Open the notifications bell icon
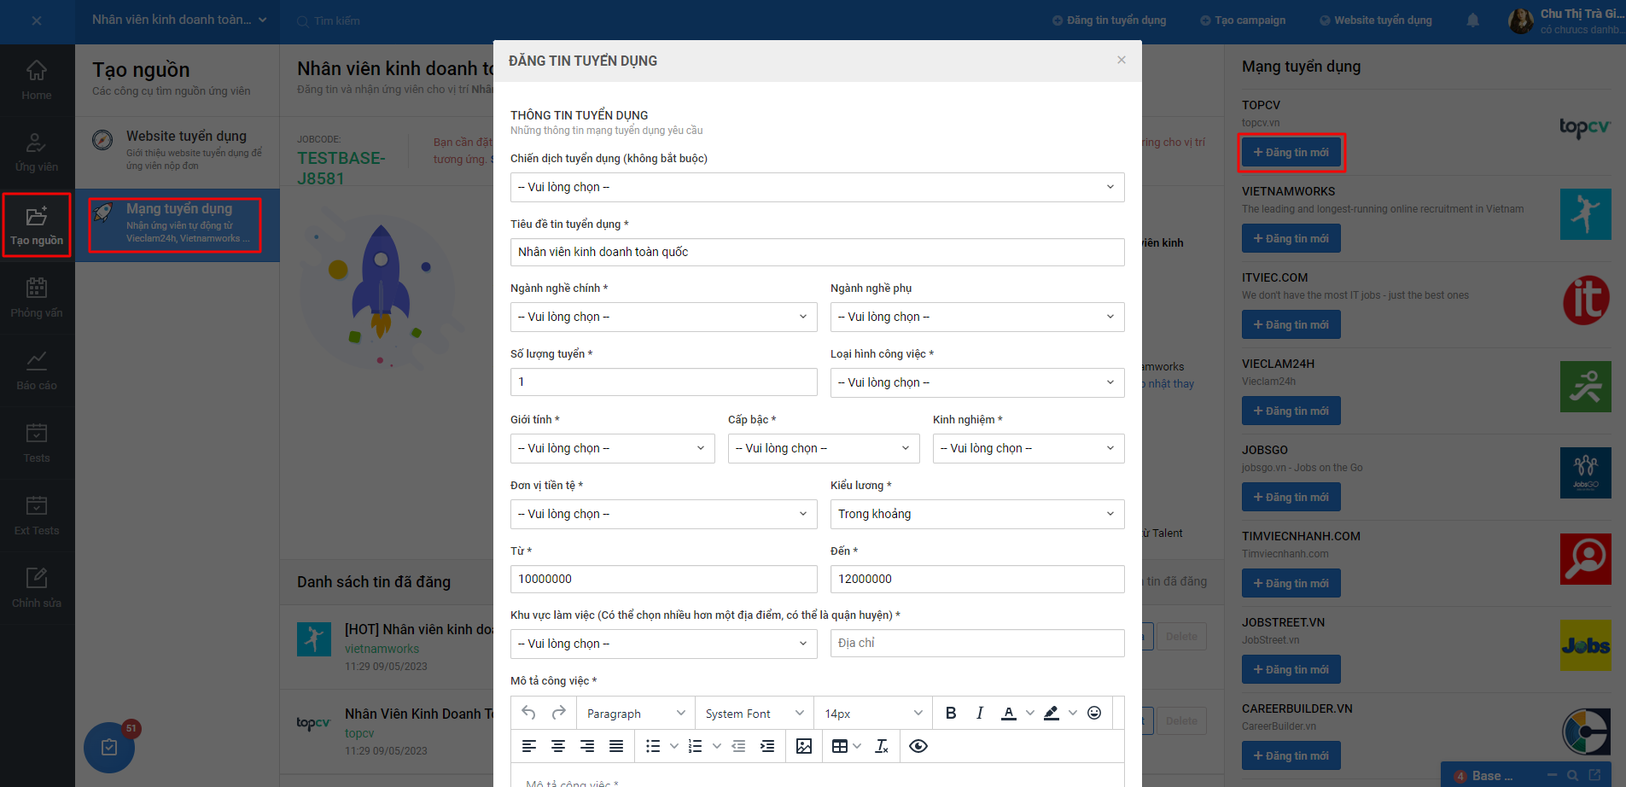The width and height of the screenshot is (1626, 787). coord(1472,20)
